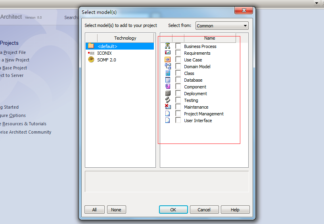Click the Domain Model icon
This screenshot has width=324, height=224.
point(168,66)
